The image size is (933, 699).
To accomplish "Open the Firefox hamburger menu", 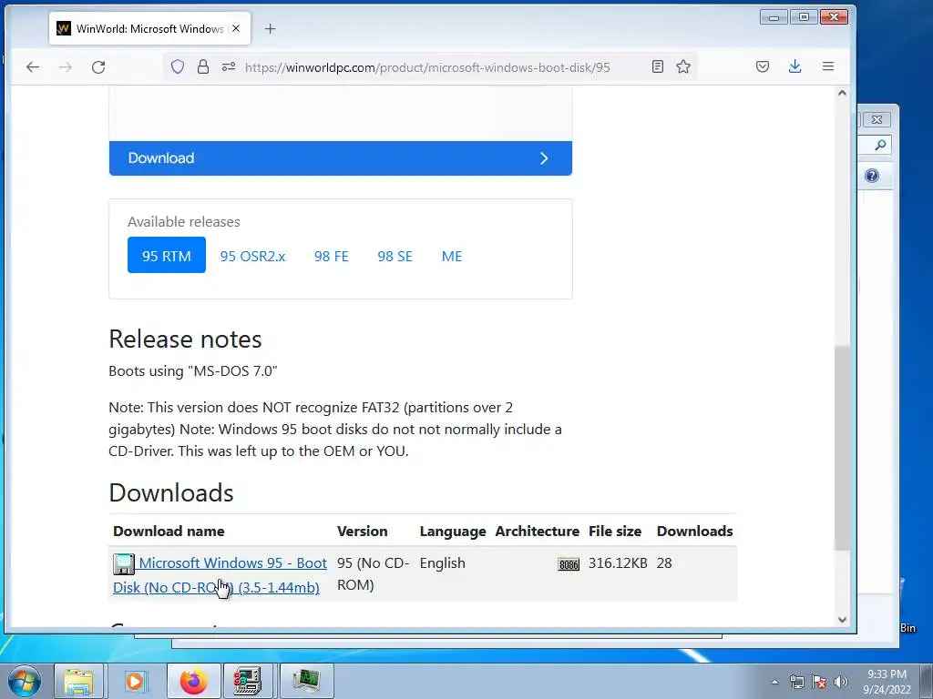I will point(827,66).
